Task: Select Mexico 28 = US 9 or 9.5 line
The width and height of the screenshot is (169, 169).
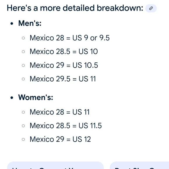Action: tap(70, 38)
